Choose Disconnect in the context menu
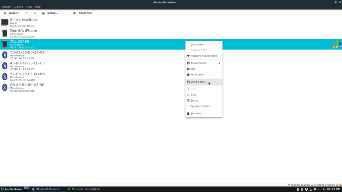342x192 pixels. pos(197,44)
